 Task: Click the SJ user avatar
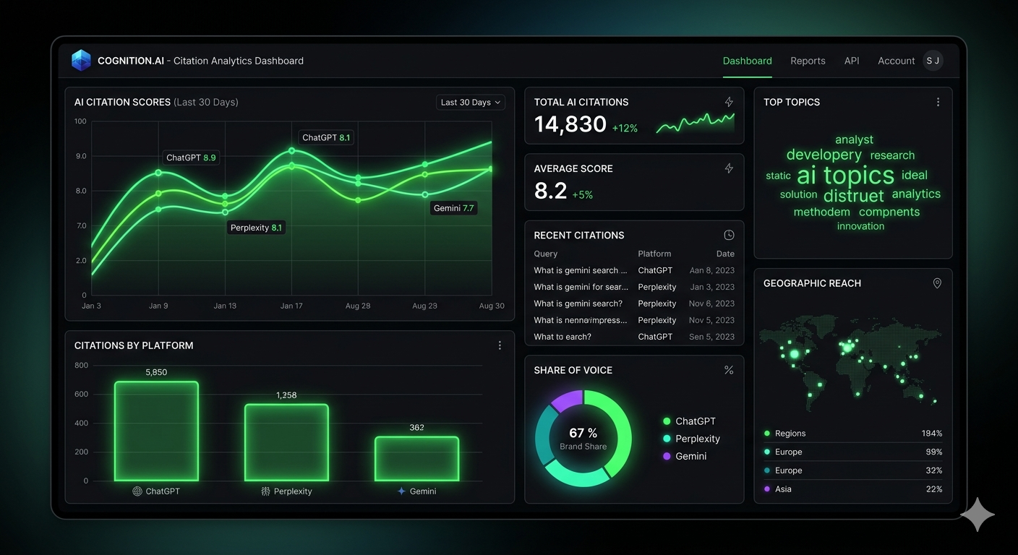tap(933, 61)
